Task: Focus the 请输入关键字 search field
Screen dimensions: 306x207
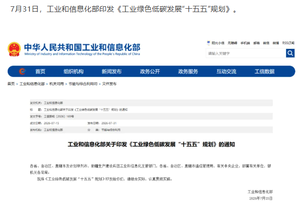Action: click(x=246, y=53)
